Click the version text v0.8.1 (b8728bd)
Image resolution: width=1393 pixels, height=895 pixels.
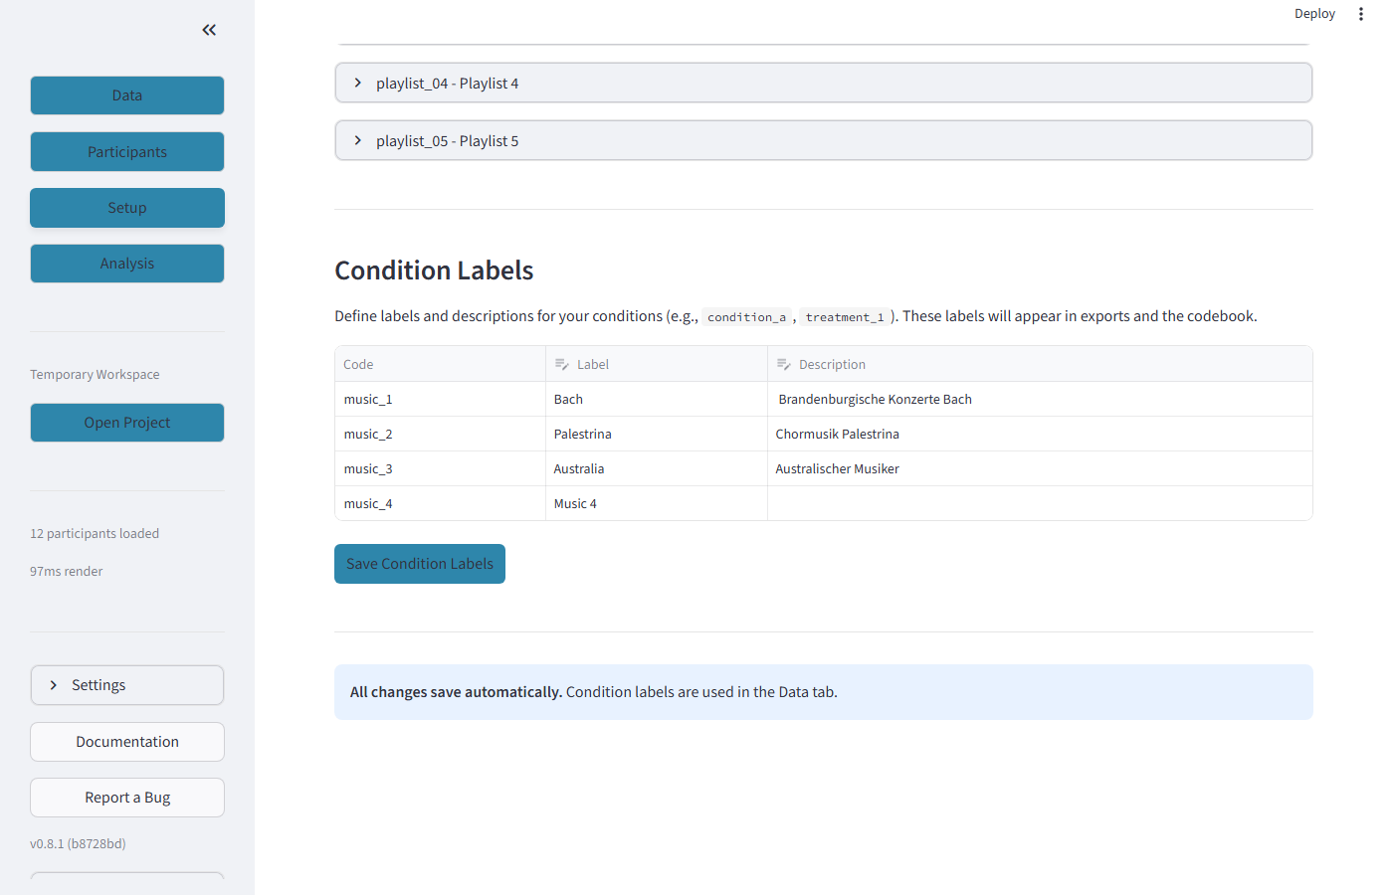[78, 843]
